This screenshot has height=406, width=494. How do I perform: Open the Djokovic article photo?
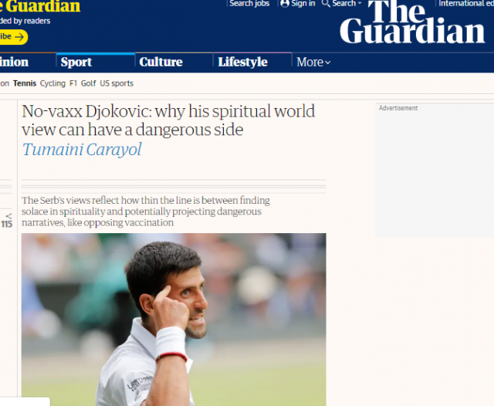tap(174, 320)
